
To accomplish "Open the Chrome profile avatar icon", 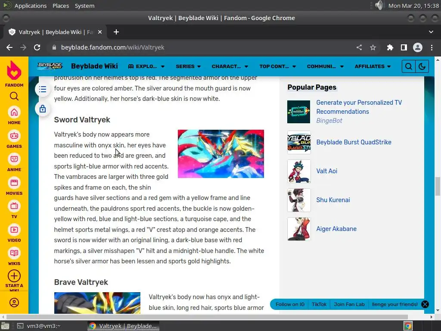I will point(418,47).
